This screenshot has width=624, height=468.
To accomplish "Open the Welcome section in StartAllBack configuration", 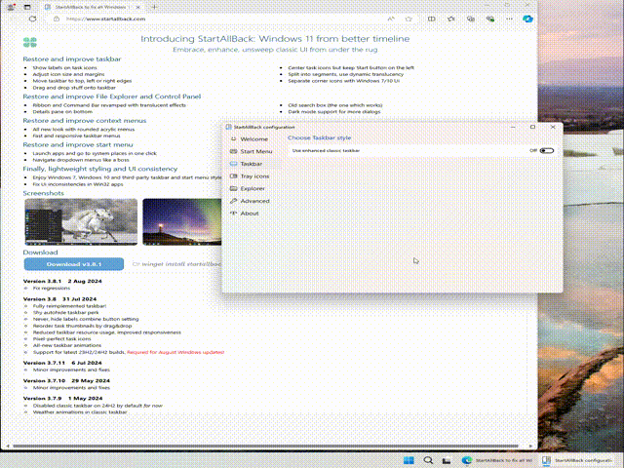I will pyautogui.click(x=250, y=138).
